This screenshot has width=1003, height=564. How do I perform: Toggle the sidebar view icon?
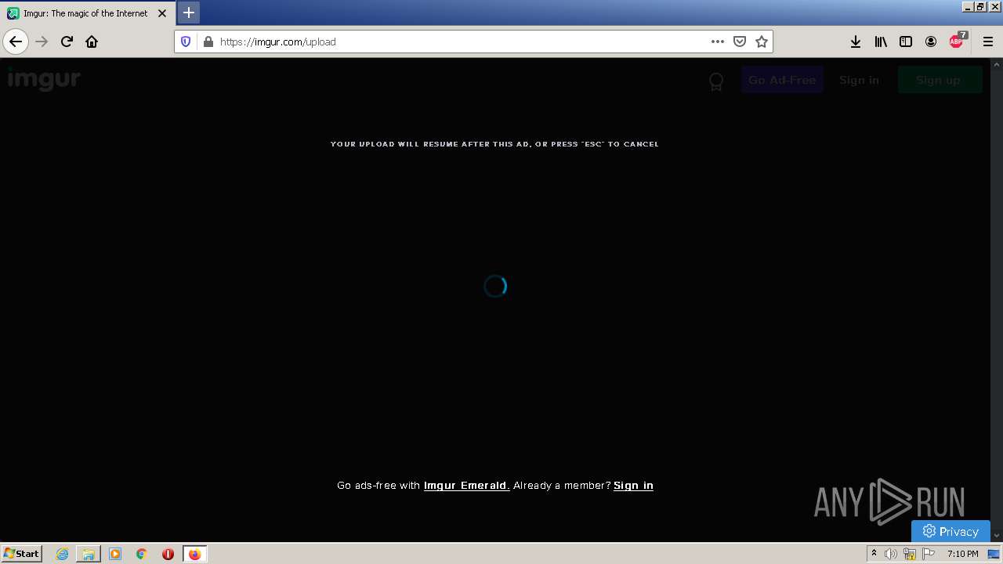coord(906,42)
